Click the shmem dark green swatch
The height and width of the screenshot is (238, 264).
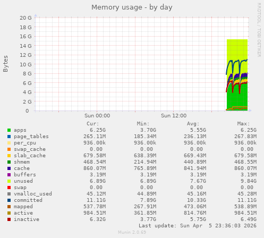9,162
